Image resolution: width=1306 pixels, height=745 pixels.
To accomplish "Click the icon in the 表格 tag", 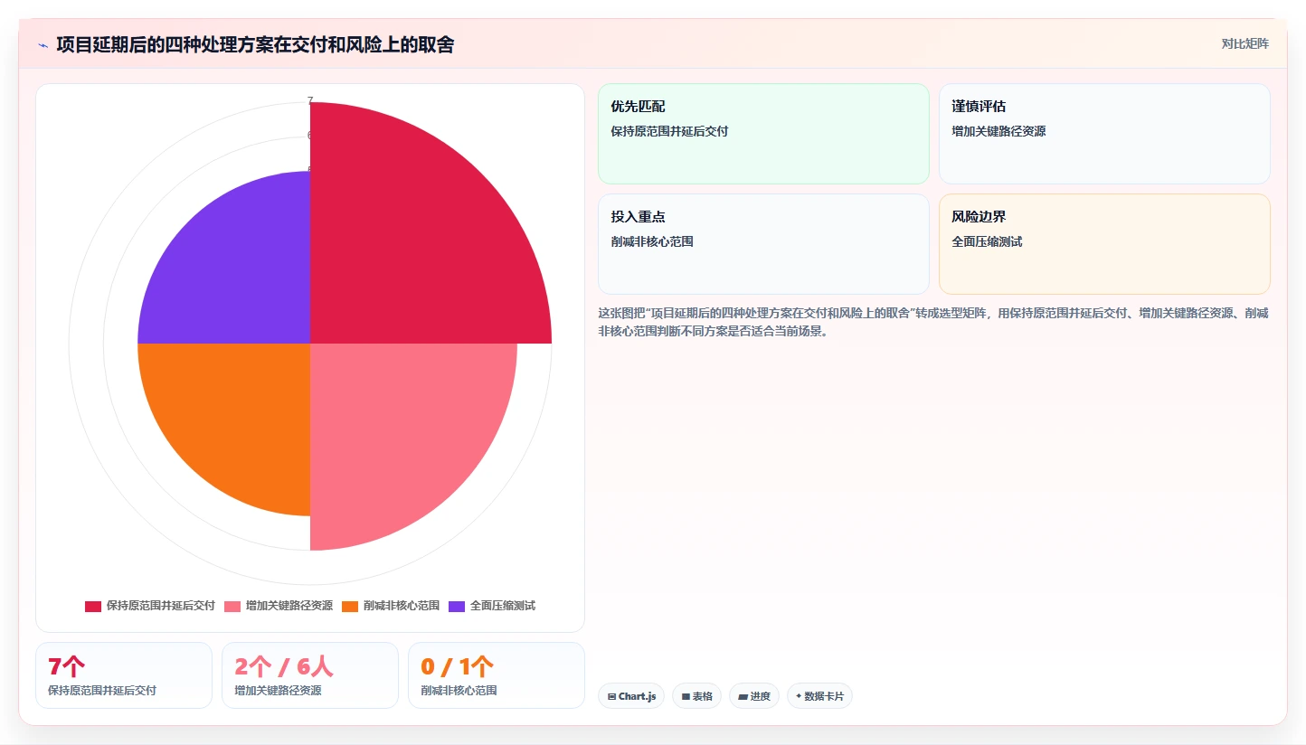I will pos(686,697).
